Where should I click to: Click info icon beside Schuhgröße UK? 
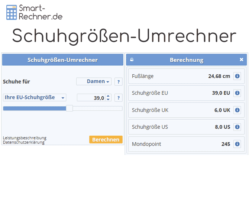(237, 110)
